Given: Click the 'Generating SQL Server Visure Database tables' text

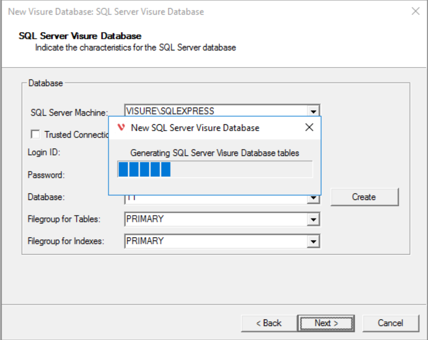Looking at the screenshot, I should pos(214,153).
